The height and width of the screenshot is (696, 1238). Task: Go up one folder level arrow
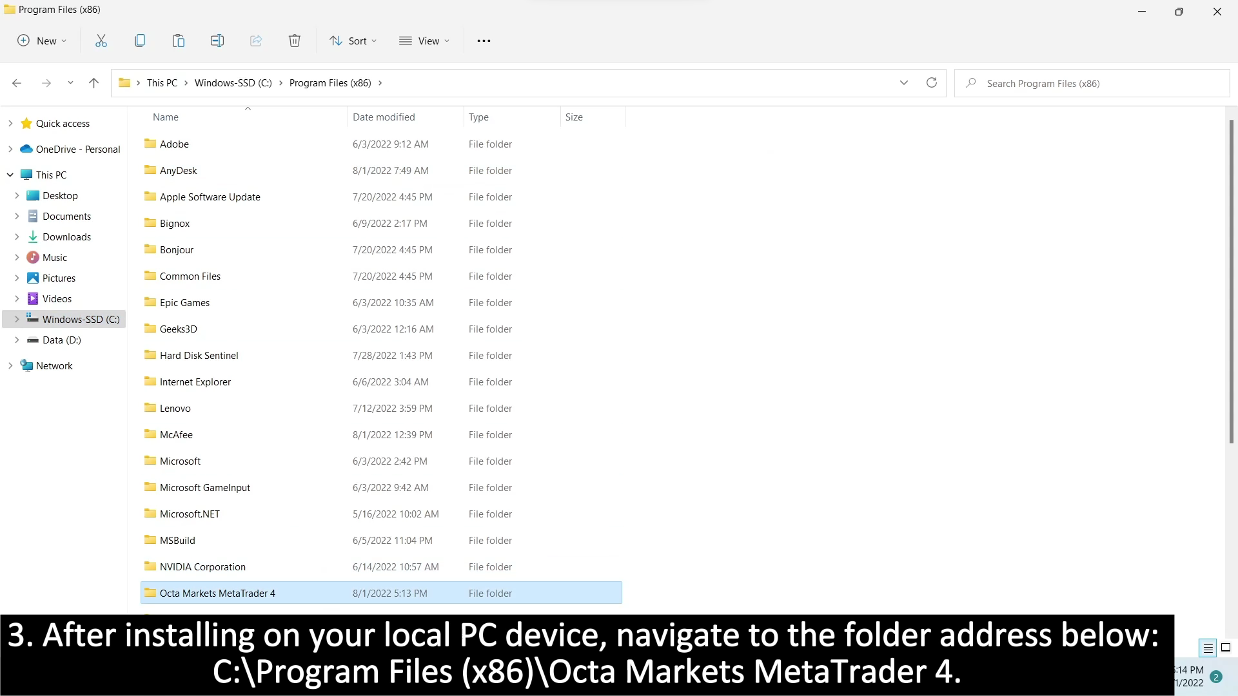93,82
